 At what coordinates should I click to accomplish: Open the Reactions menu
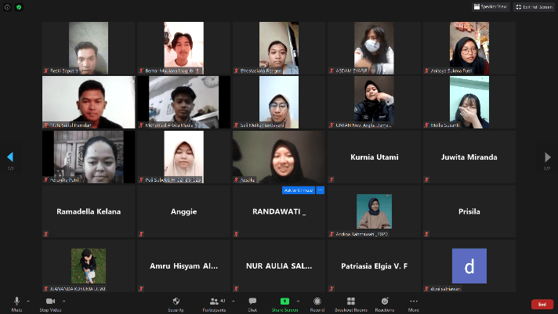click(384, 301)
